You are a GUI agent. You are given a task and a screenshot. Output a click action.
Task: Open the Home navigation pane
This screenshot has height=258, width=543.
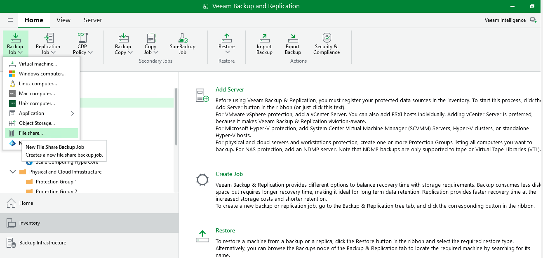[89, 203]
